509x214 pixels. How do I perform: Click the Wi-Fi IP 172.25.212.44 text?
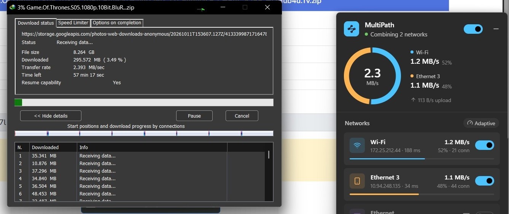385,151
